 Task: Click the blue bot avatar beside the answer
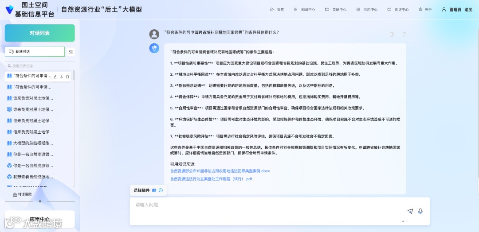click(154, 48)
